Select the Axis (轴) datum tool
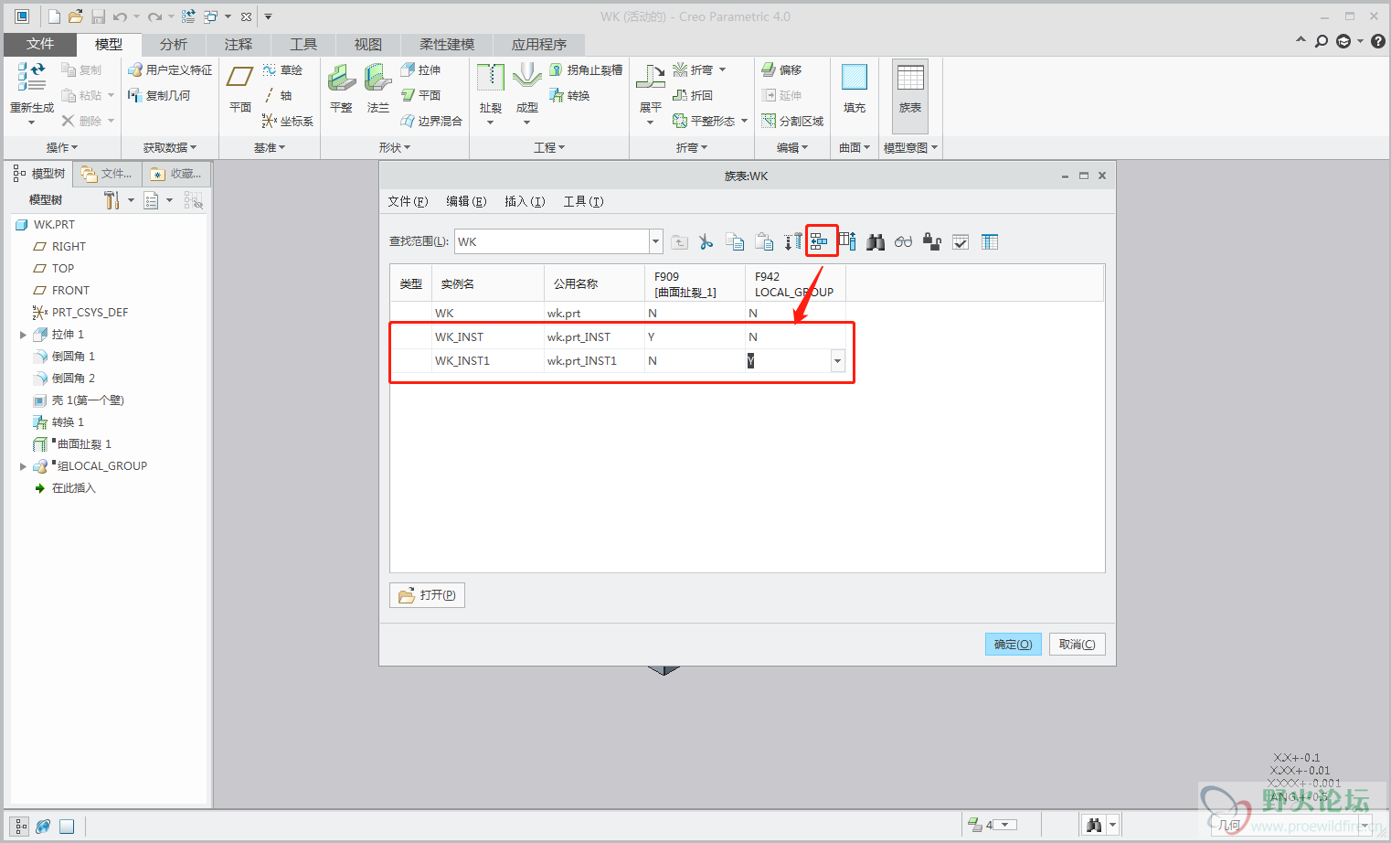The image size is (1391, 843). tap(278, 95)
